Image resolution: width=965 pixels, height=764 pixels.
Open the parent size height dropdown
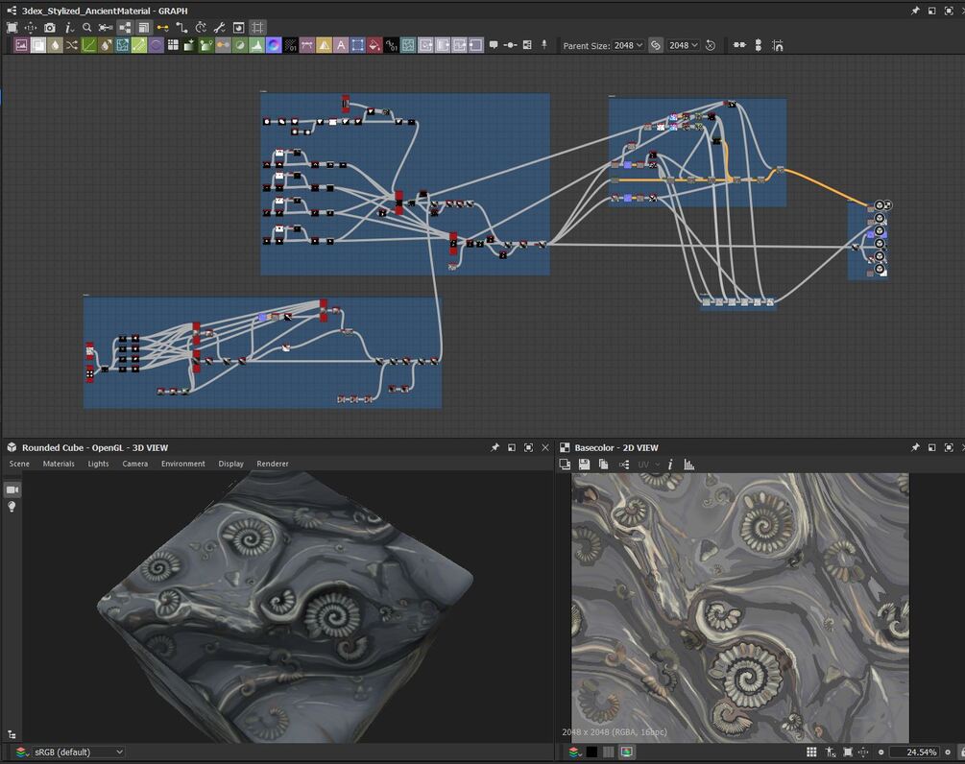coord(684,45)
